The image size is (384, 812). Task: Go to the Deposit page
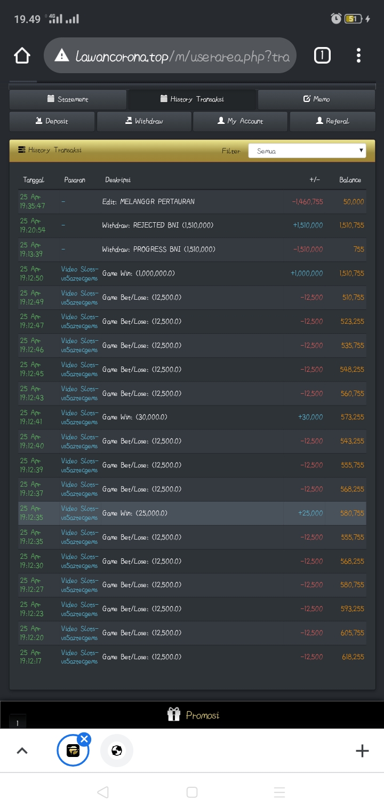click(52, 121)
